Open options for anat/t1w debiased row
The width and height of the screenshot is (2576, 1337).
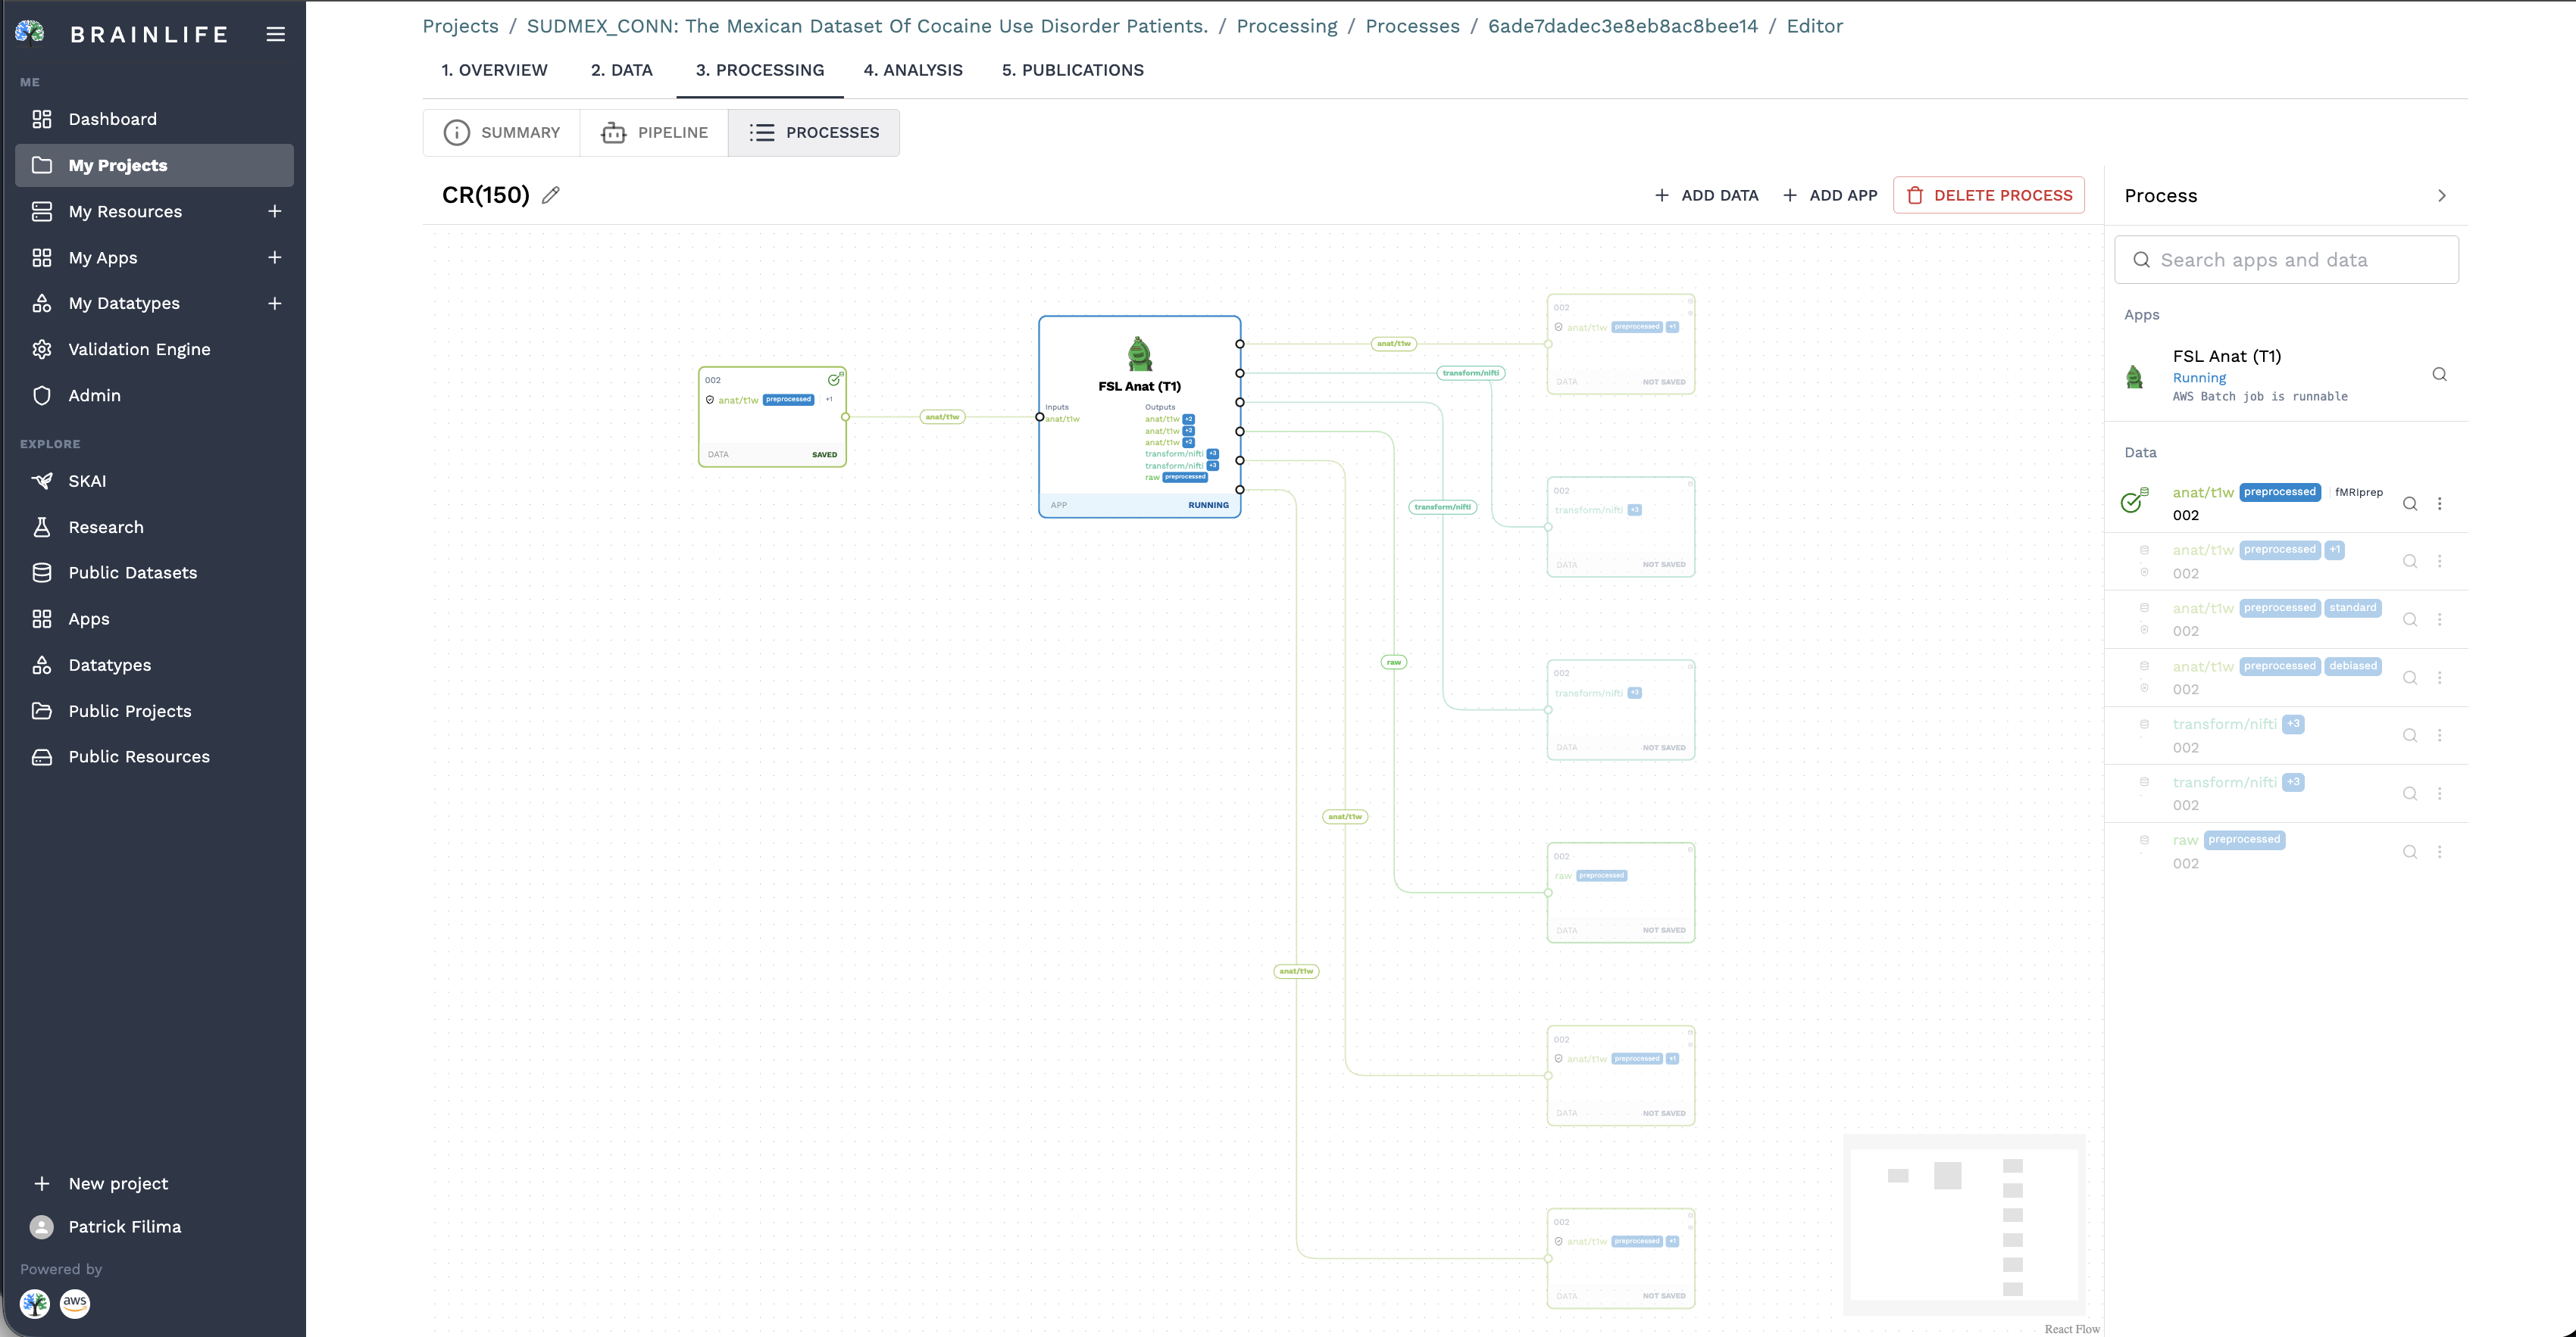click(2440, 678)
